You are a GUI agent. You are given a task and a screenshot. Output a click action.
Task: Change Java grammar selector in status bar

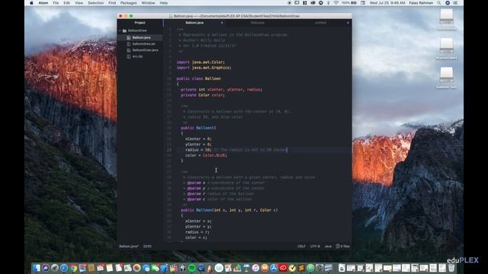coord(328,247)
